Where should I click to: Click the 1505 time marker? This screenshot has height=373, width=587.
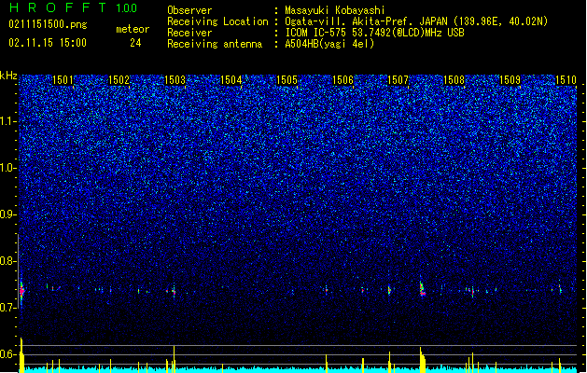click(x=287, y=80)
